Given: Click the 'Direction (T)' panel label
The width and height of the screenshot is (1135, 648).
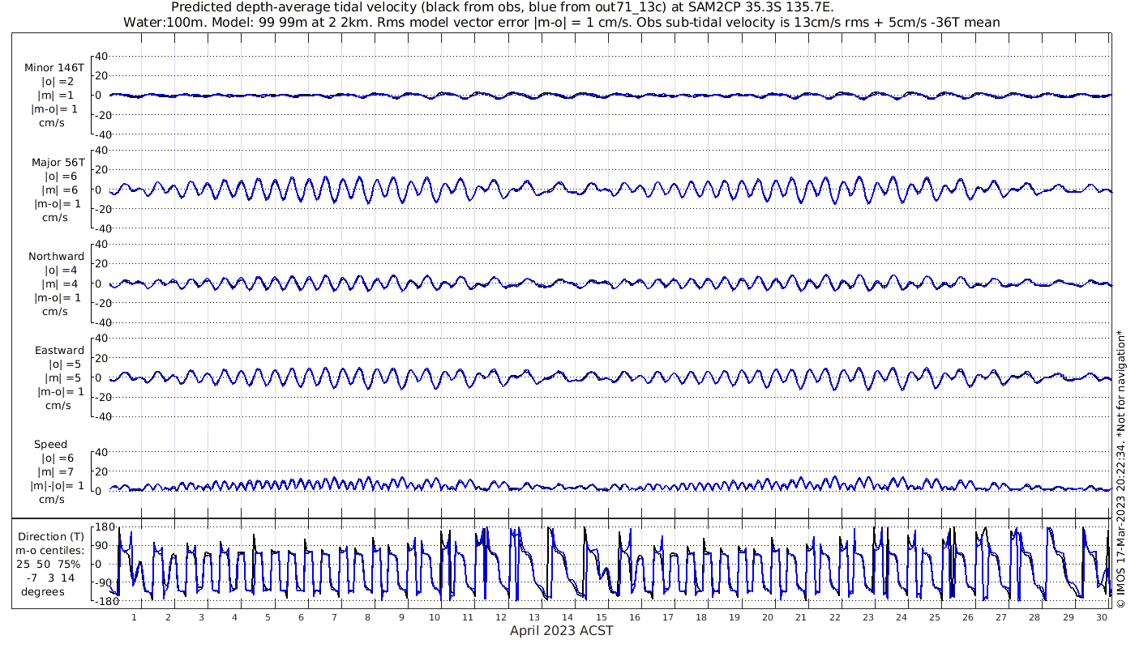Looking at the screenshot, I should tap(50, 536).
